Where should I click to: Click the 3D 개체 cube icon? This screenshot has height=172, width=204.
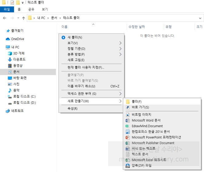pyautogui.click(x=10, y=53)
